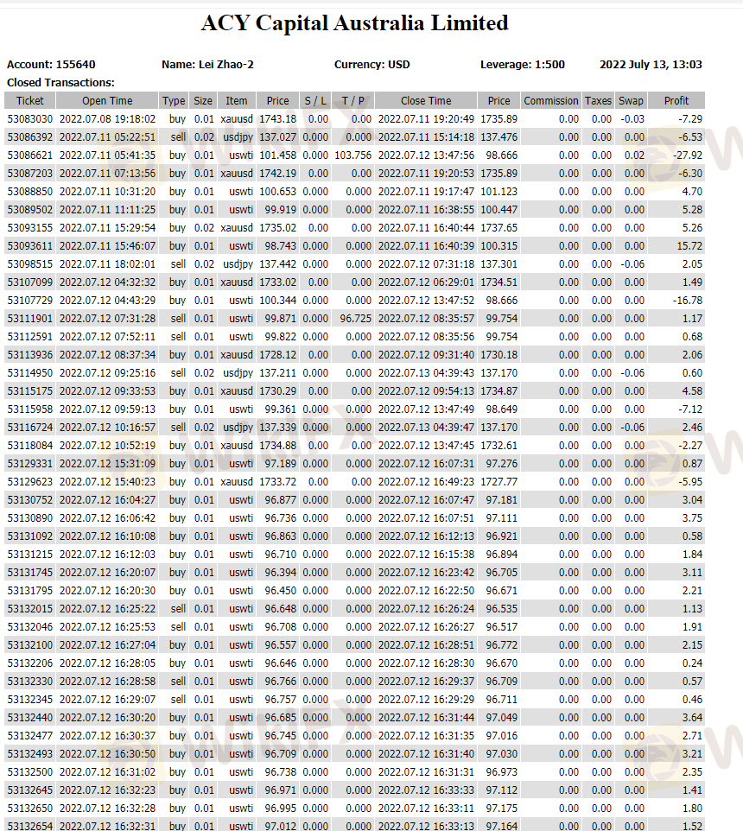This screenshot has width=743, height=831.
Task: Click the Profit column header
Action: click(676, 101)
